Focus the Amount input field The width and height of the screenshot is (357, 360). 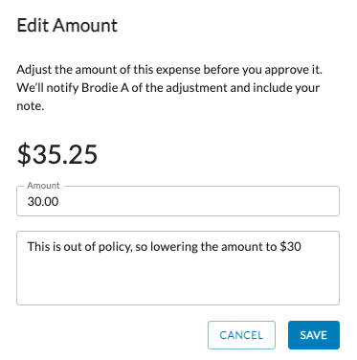178,201
